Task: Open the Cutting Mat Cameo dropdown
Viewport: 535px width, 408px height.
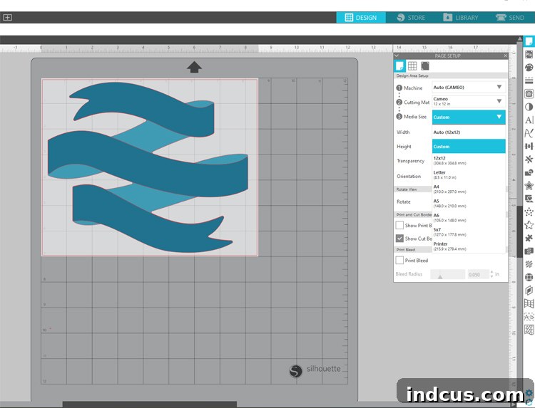Action: (x=469, y=102)
